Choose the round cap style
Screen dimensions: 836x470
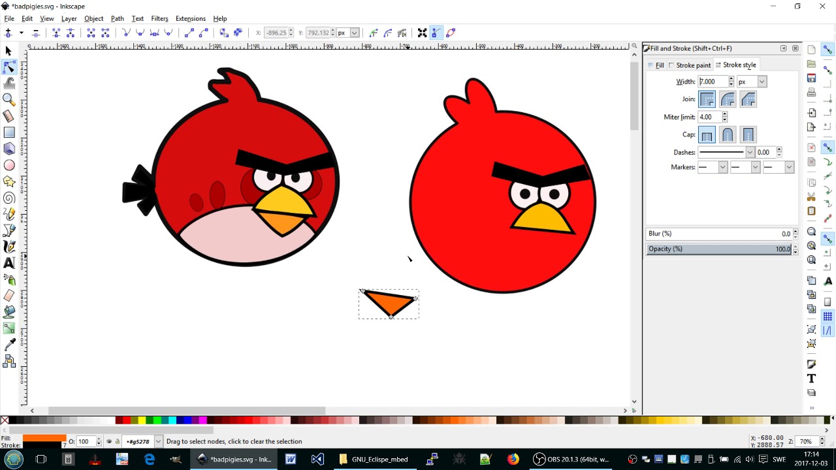(728, 134)
